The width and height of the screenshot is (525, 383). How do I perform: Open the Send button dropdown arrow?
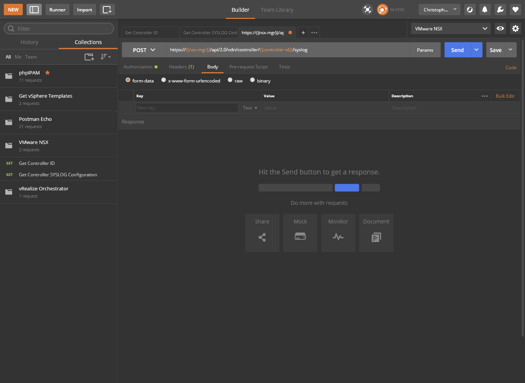[476, 50]
